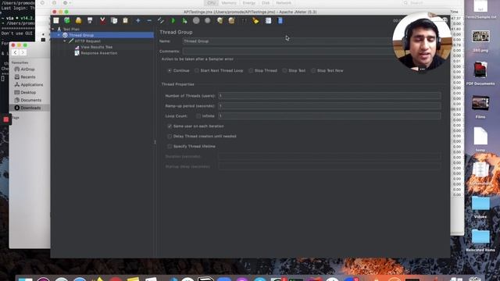Uncheck Same user on each iteration
The height and width of the screenshot is (281, 500).
(170, 126)
